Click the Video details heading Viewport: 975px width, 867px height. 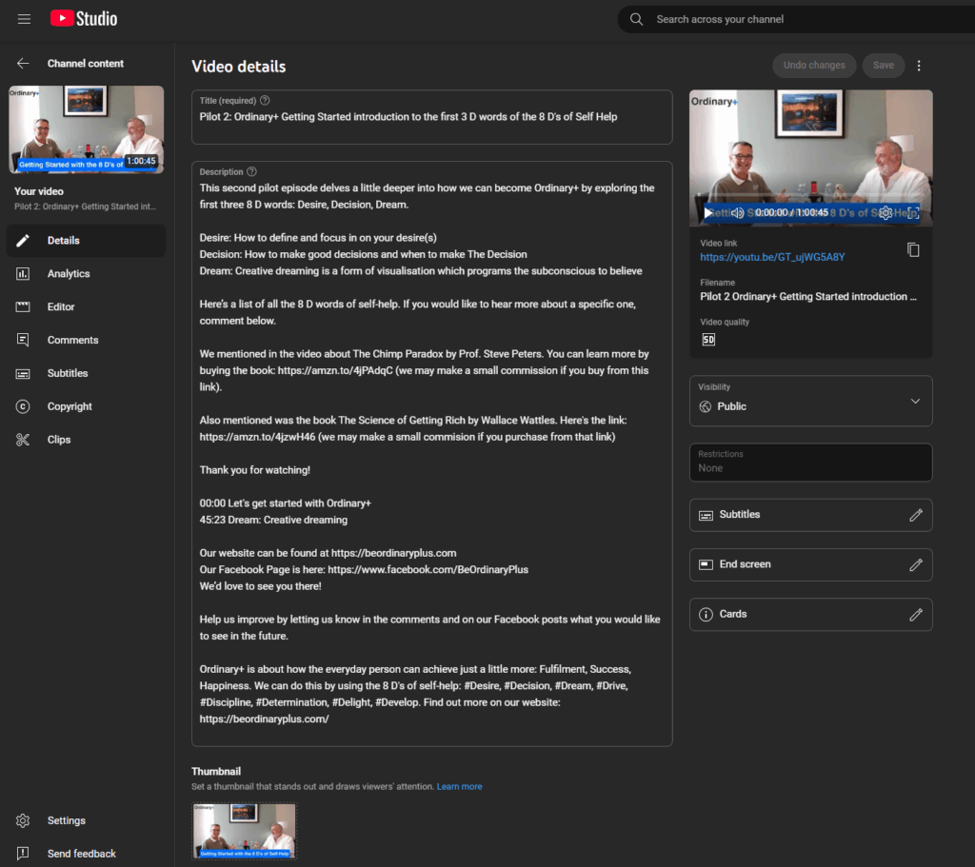coord(239,67)
